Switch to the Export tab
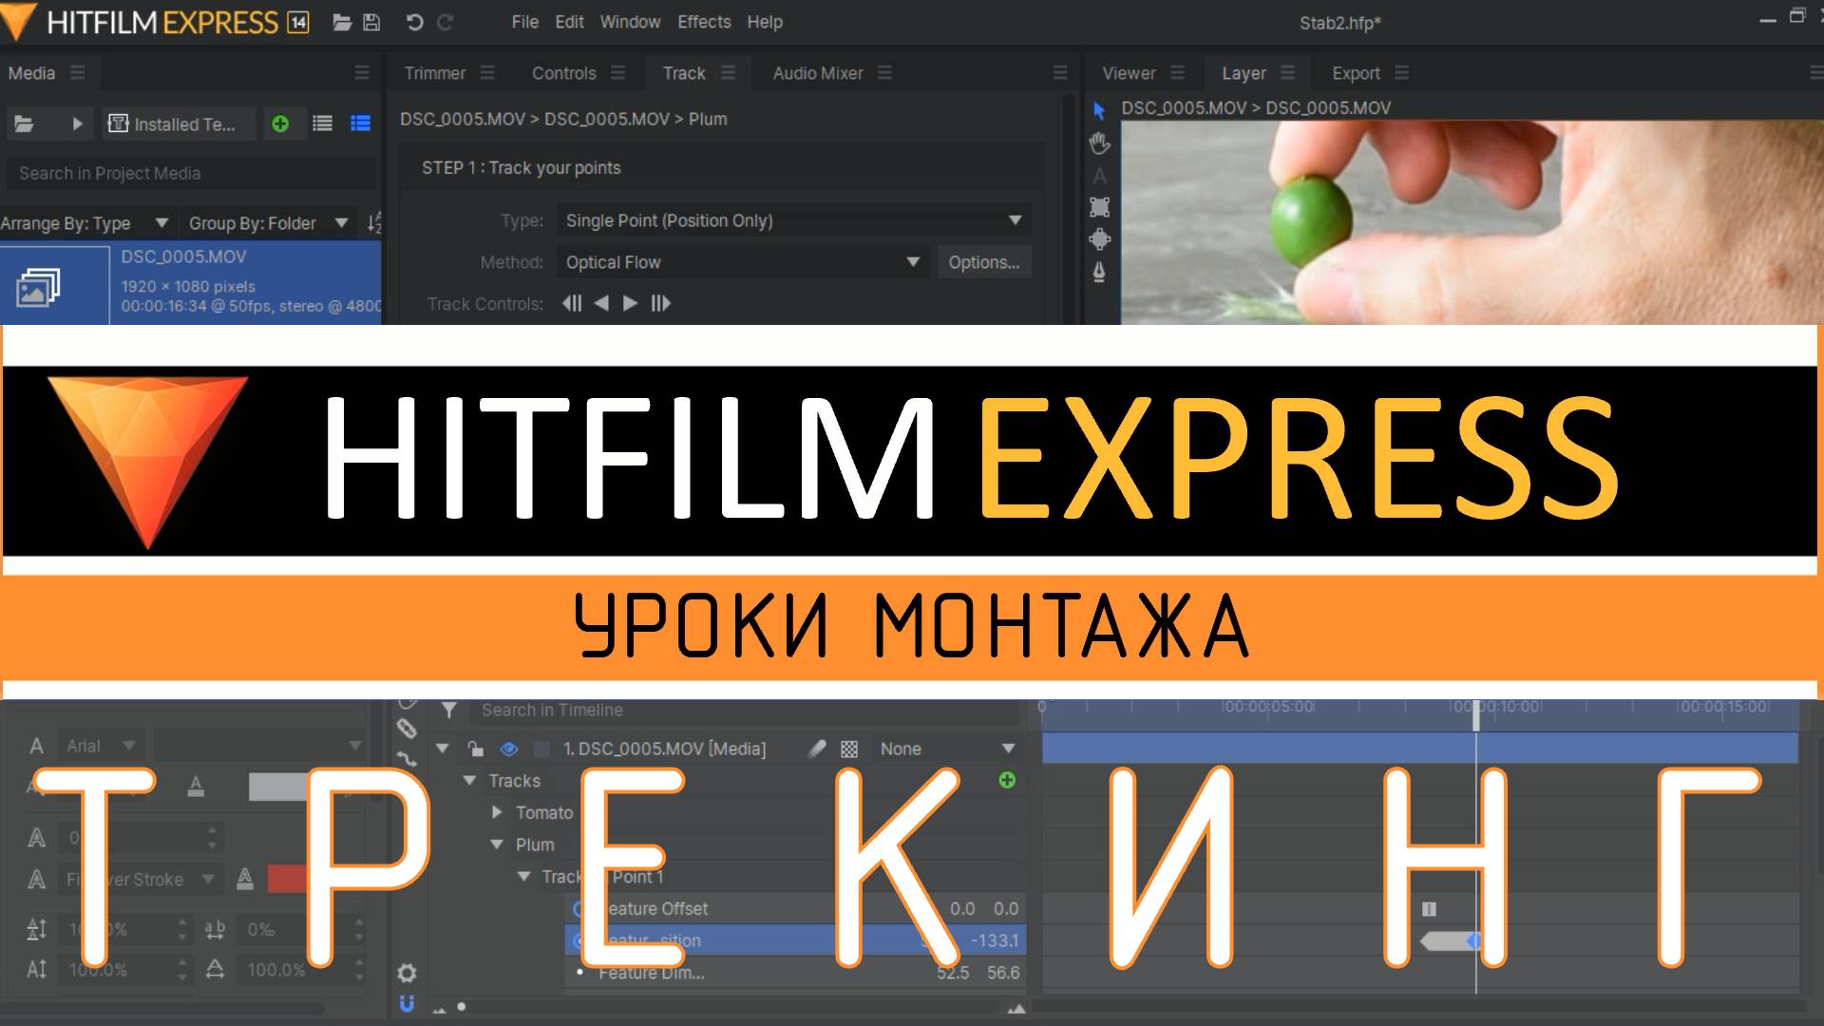This screenshot has width=1824, height=1026. click(x=1356, y=72)
